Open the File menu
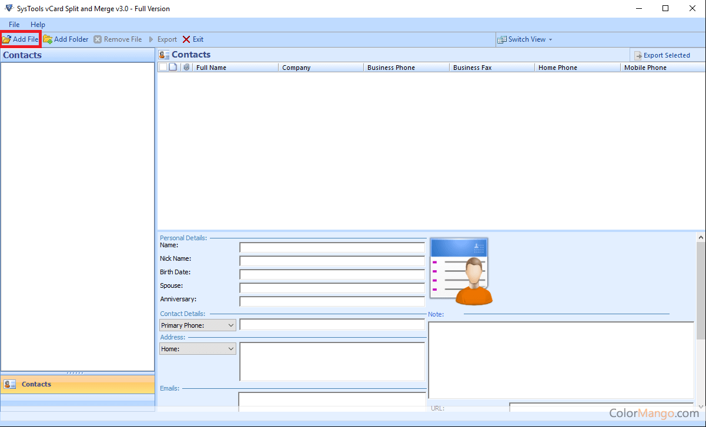 coord(14,25)
